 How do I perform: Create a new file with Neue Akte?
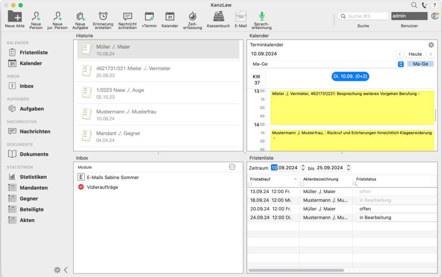[x=15, y=19]
